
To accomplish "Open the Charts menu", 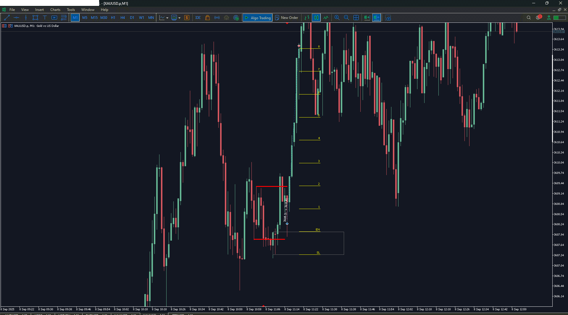I will [55, 10].
